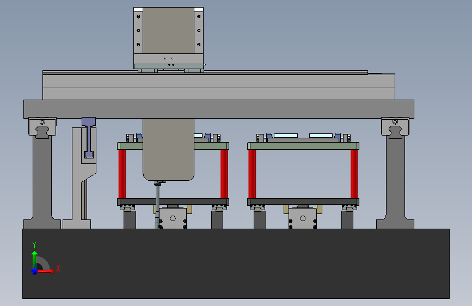This screenshot has width=472, height=306.
Task: Click the blue Z axis ball of the triad
Action: 34,271
